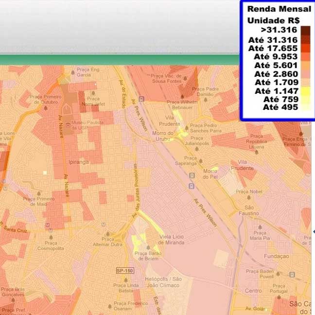
Task: Click the SP-150 highway shield
Action: (x=124, y=270)
